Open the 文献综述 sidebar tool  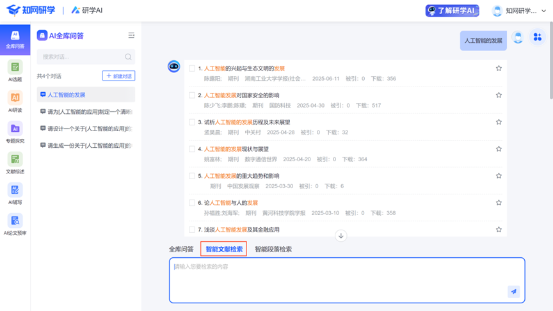coord(15,163)
